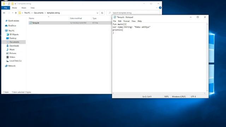Open Notepad Help menu
Viewport: 226px width, 127px height.
pyautogui.click(x=139, y=21)
